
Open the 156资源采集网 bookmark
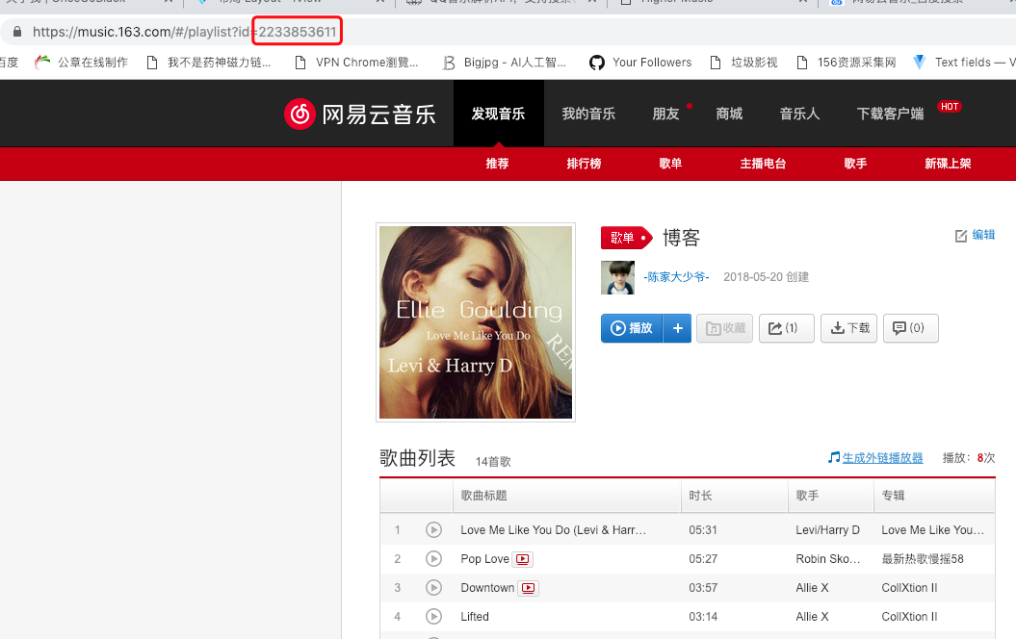click(x=847, y=63)
